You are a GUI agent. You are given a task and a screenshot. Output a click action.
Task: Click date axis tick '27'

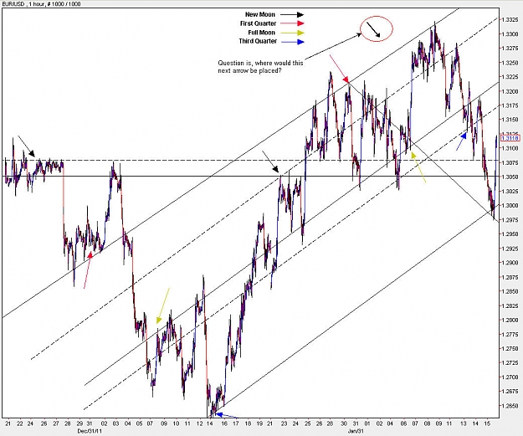[56, 423]
